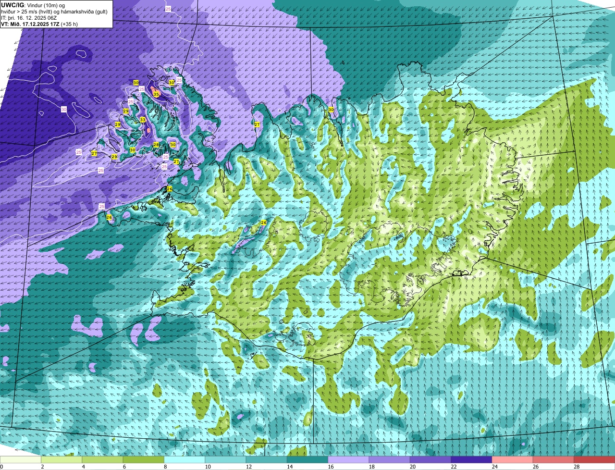Screen dimensions: 615x470
Task: Click the 6–8 m/s olive green legend swatch
Action: (x=144, y=460)
